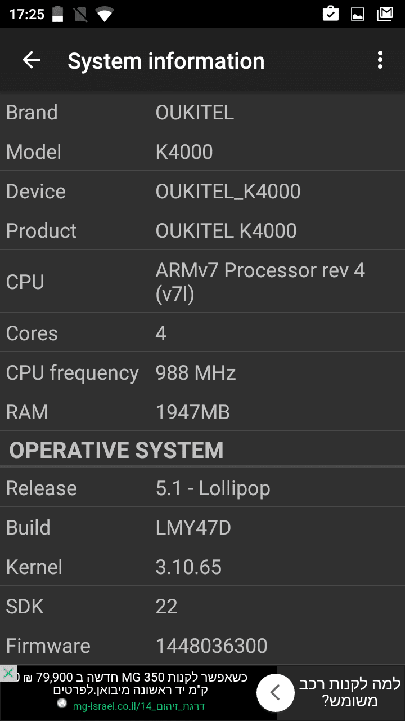
Task: Tap the clipboard-check notification icon
Action: coord(331,14)
